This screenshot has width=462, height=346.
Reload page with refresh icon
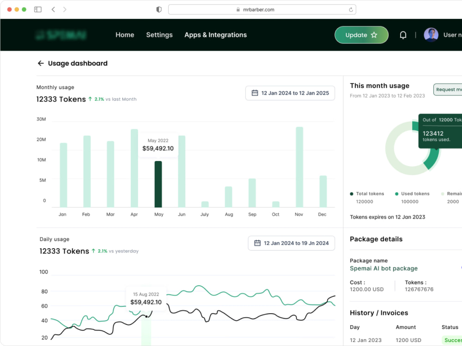point(351,9)
